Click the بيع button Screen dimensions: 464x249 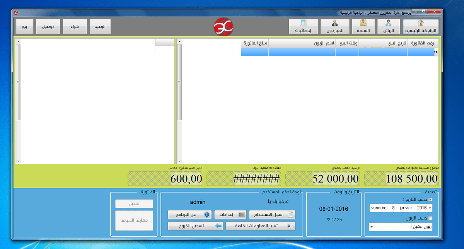pyautogui.click(x=24, y=26)
